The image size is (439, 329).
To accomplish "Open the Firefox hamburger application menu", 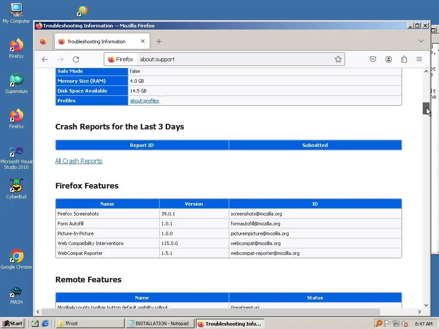I will click(419, 59).
